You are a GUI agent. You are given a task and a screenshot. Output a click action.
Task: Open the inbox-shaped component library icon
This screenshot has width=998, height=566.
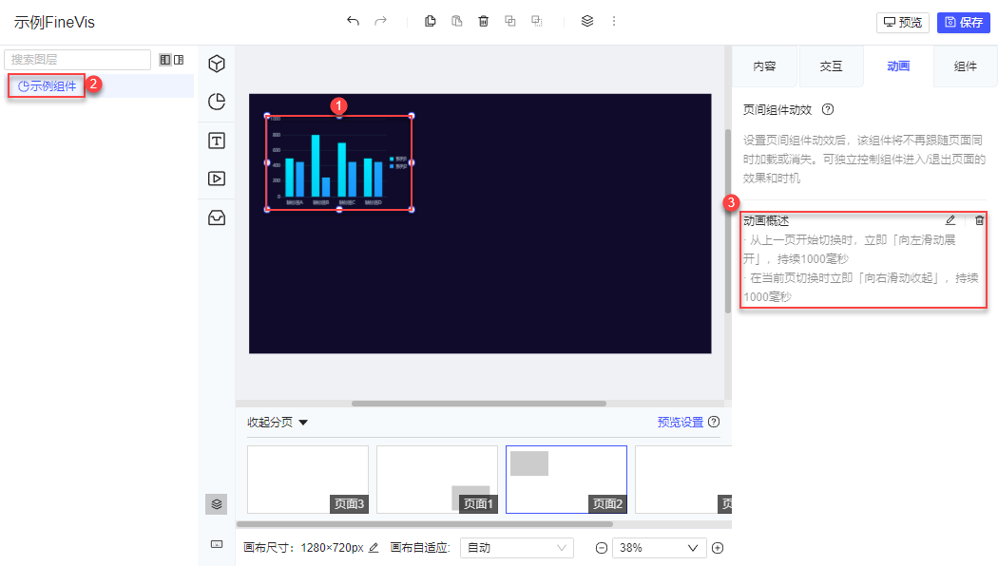[x=217, y=217]
